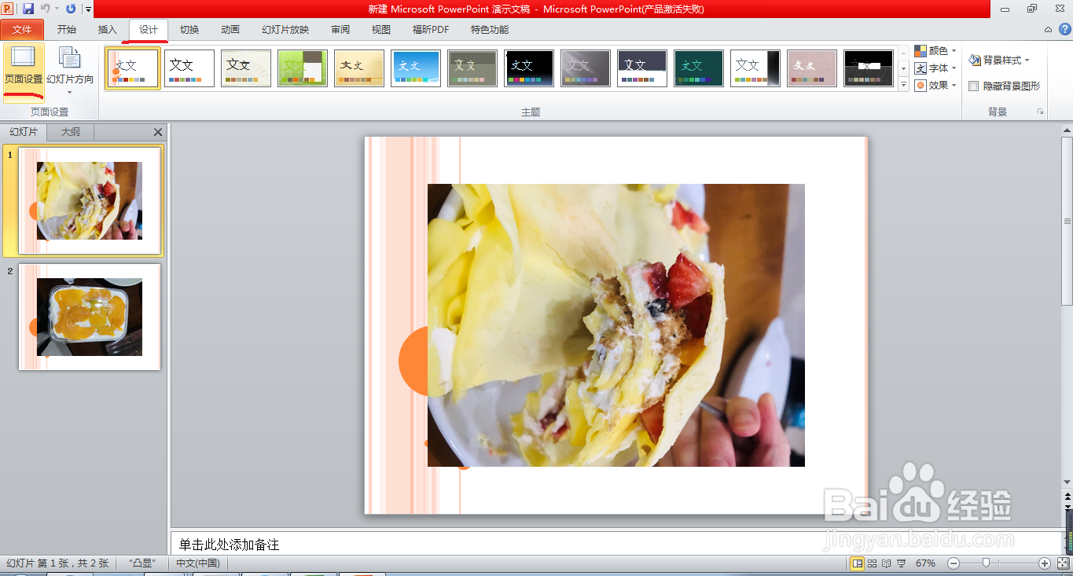
Task: Select the first highlighted theme with orange dot
Action: click(133, 68)
